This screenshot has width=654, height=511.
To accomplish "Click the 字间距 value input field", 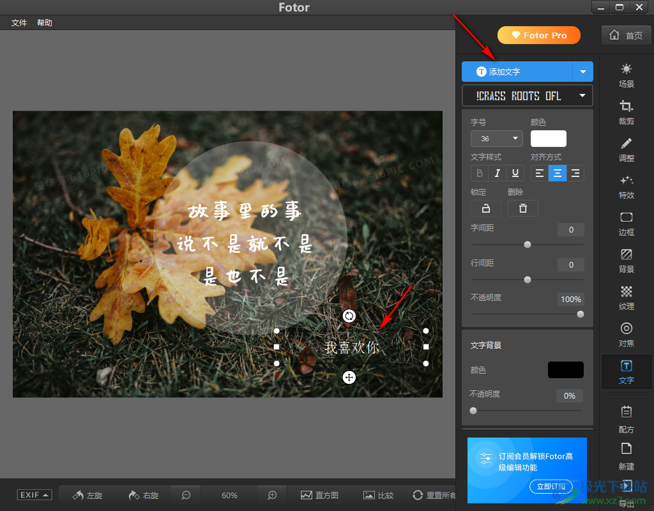I will (570, 230).
